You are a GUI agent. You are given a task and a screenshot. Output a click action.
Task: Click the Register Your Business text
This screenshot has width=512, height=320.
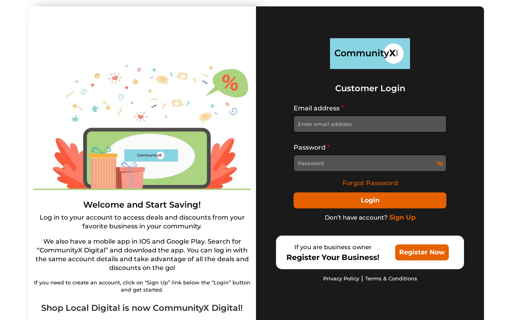click(x=333, y=258)
